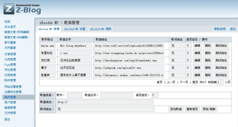The height and width of the screenshot is (127, 238).
Task: Switch to zExobud MP 管理 tab
Action: pyautogui.click(x=49, y=29)
